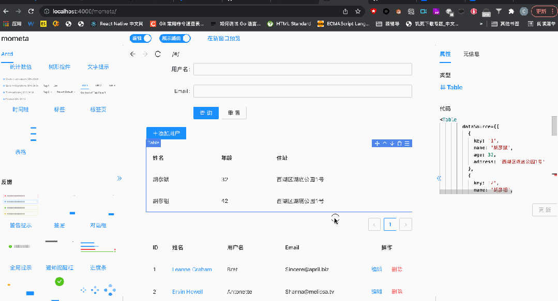Collapse the right properties panel with « arrow
This screenshot has height=301, width=558.
439,178
